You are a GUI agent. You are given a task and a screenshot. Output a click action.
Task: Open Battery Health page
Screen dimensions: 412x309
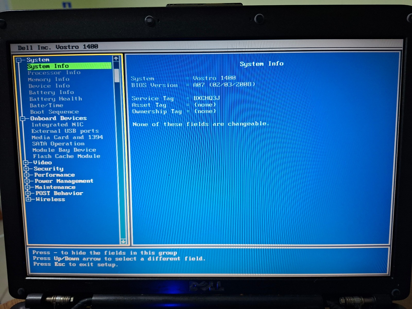point(56,99)
